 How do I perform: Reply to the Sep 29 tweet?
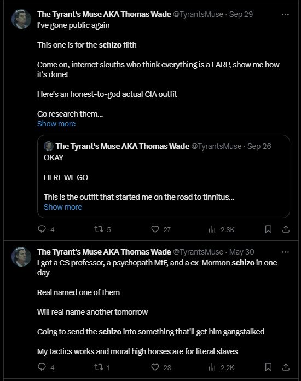click(x=46, y=229)
